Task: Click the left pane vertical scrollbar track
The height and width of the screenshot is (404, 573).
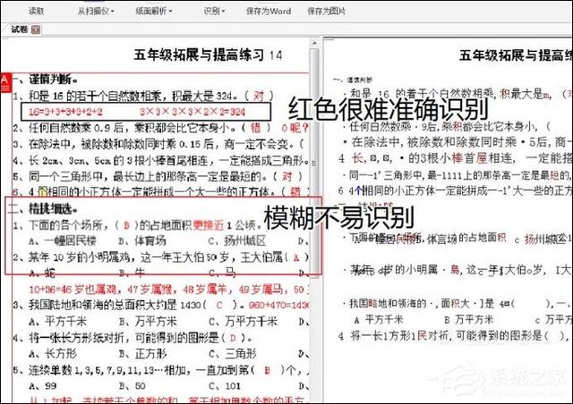Action: point(314,163)
